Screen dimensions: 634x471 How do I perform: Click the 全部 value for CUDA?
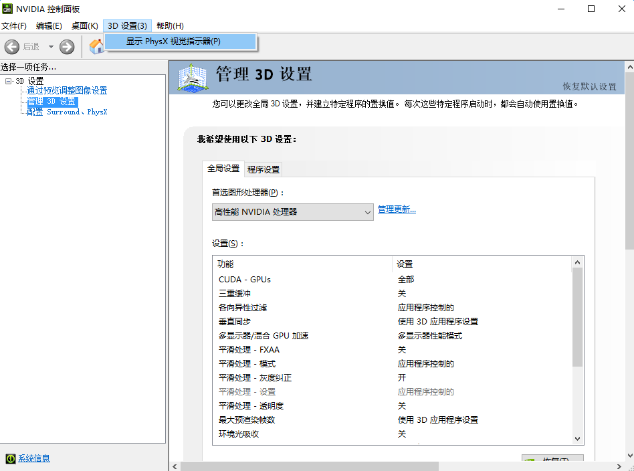(406, 279)
